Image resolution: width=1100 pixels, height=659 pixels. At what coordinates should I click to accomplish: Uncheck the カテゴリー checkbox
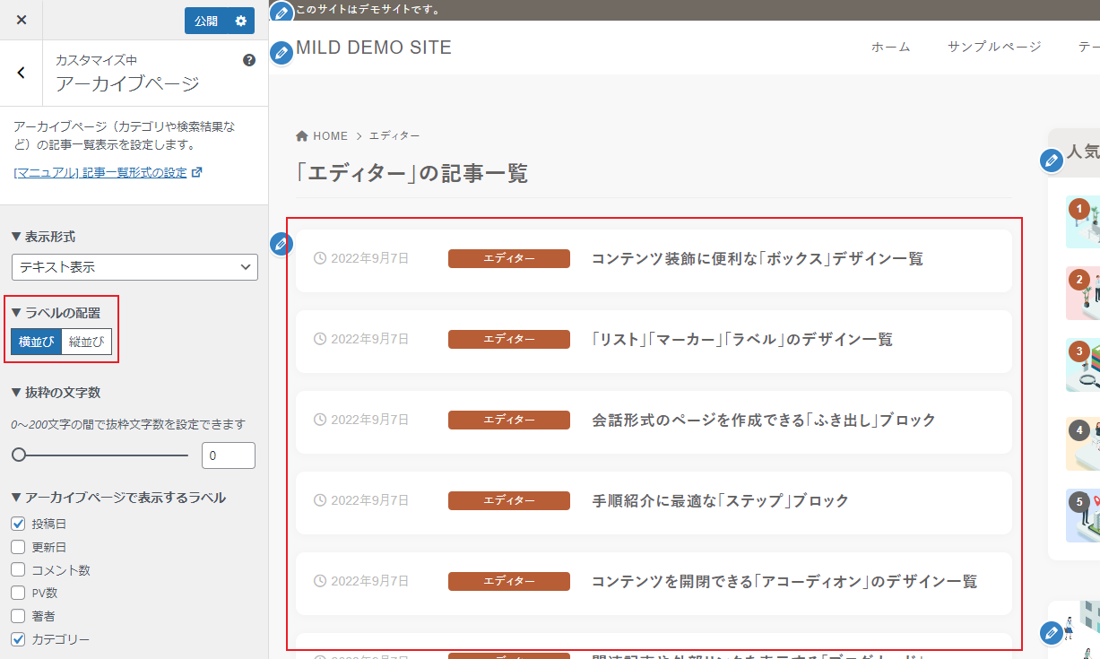coord(20,639)
